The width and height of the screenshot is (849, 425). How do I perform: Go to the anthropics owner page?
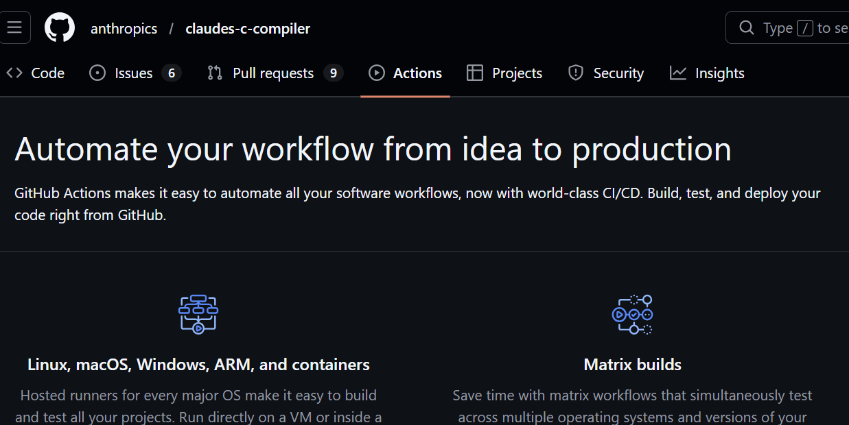pyautogui.click(x=124, y=29)
